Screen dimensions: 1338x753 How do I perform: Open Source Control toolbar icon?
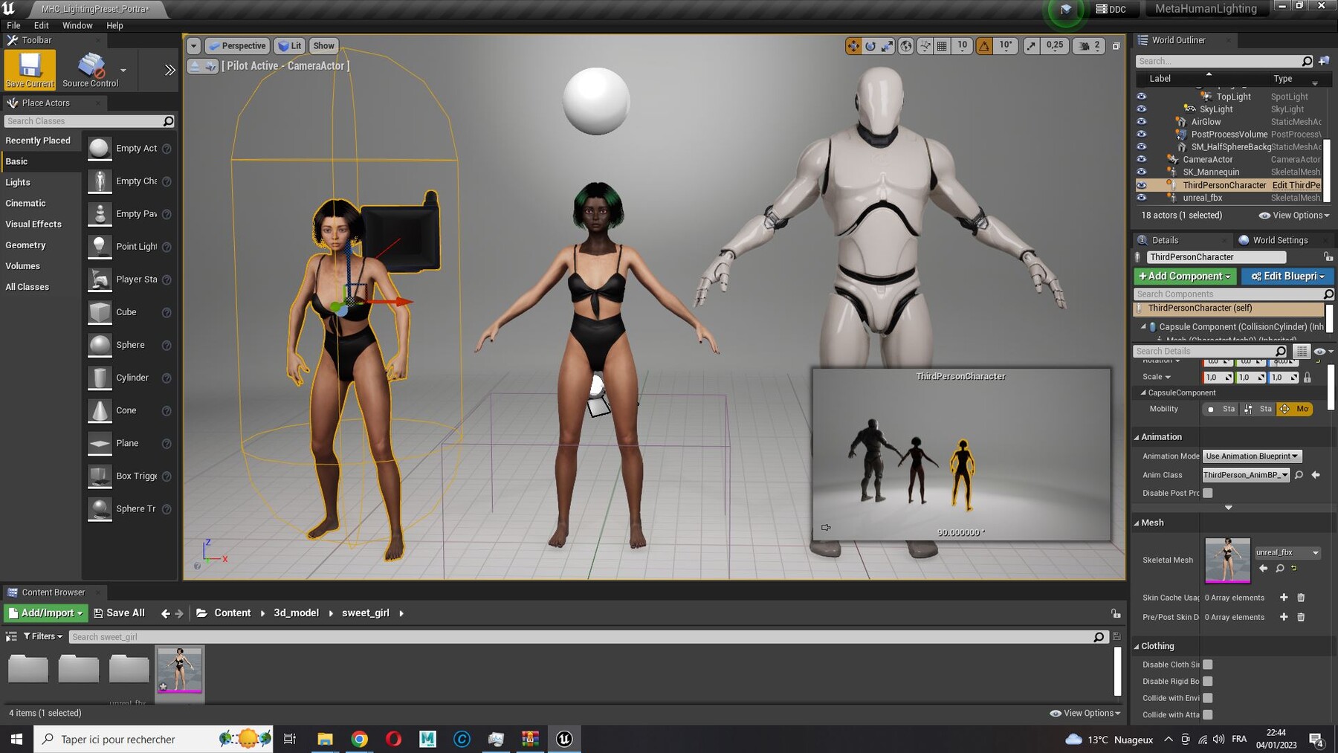tap(91, 69)
